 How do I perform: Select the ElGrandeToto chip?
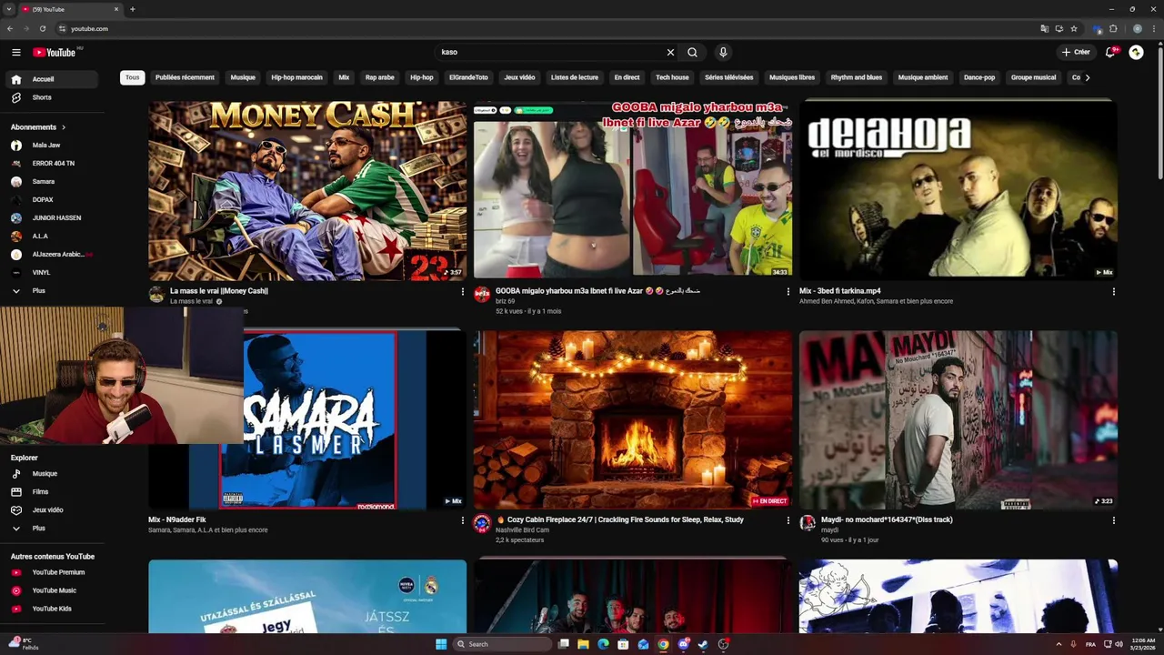tap(468, 77)
